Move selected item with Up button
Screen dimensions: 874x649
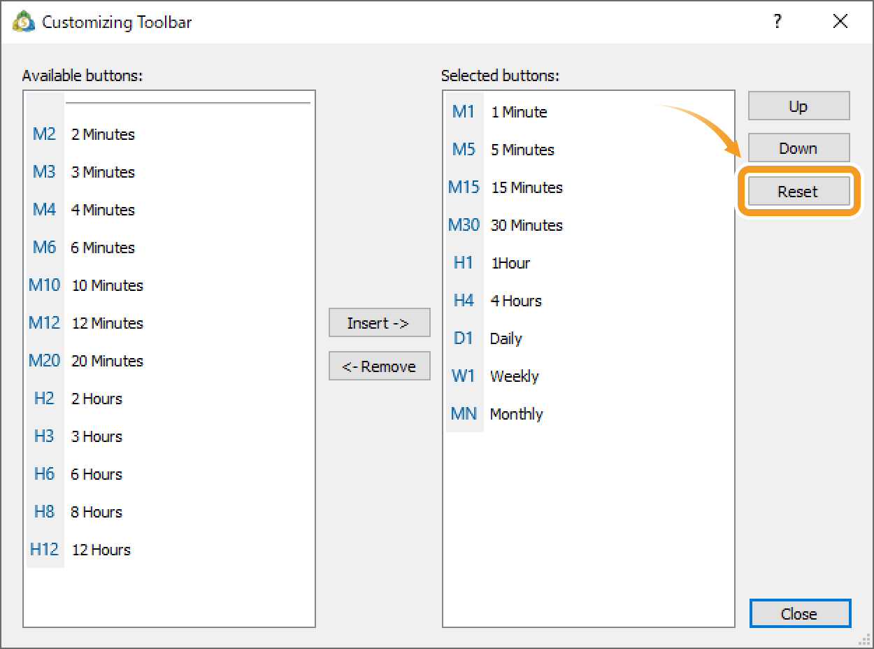click(x=799, y=106)
